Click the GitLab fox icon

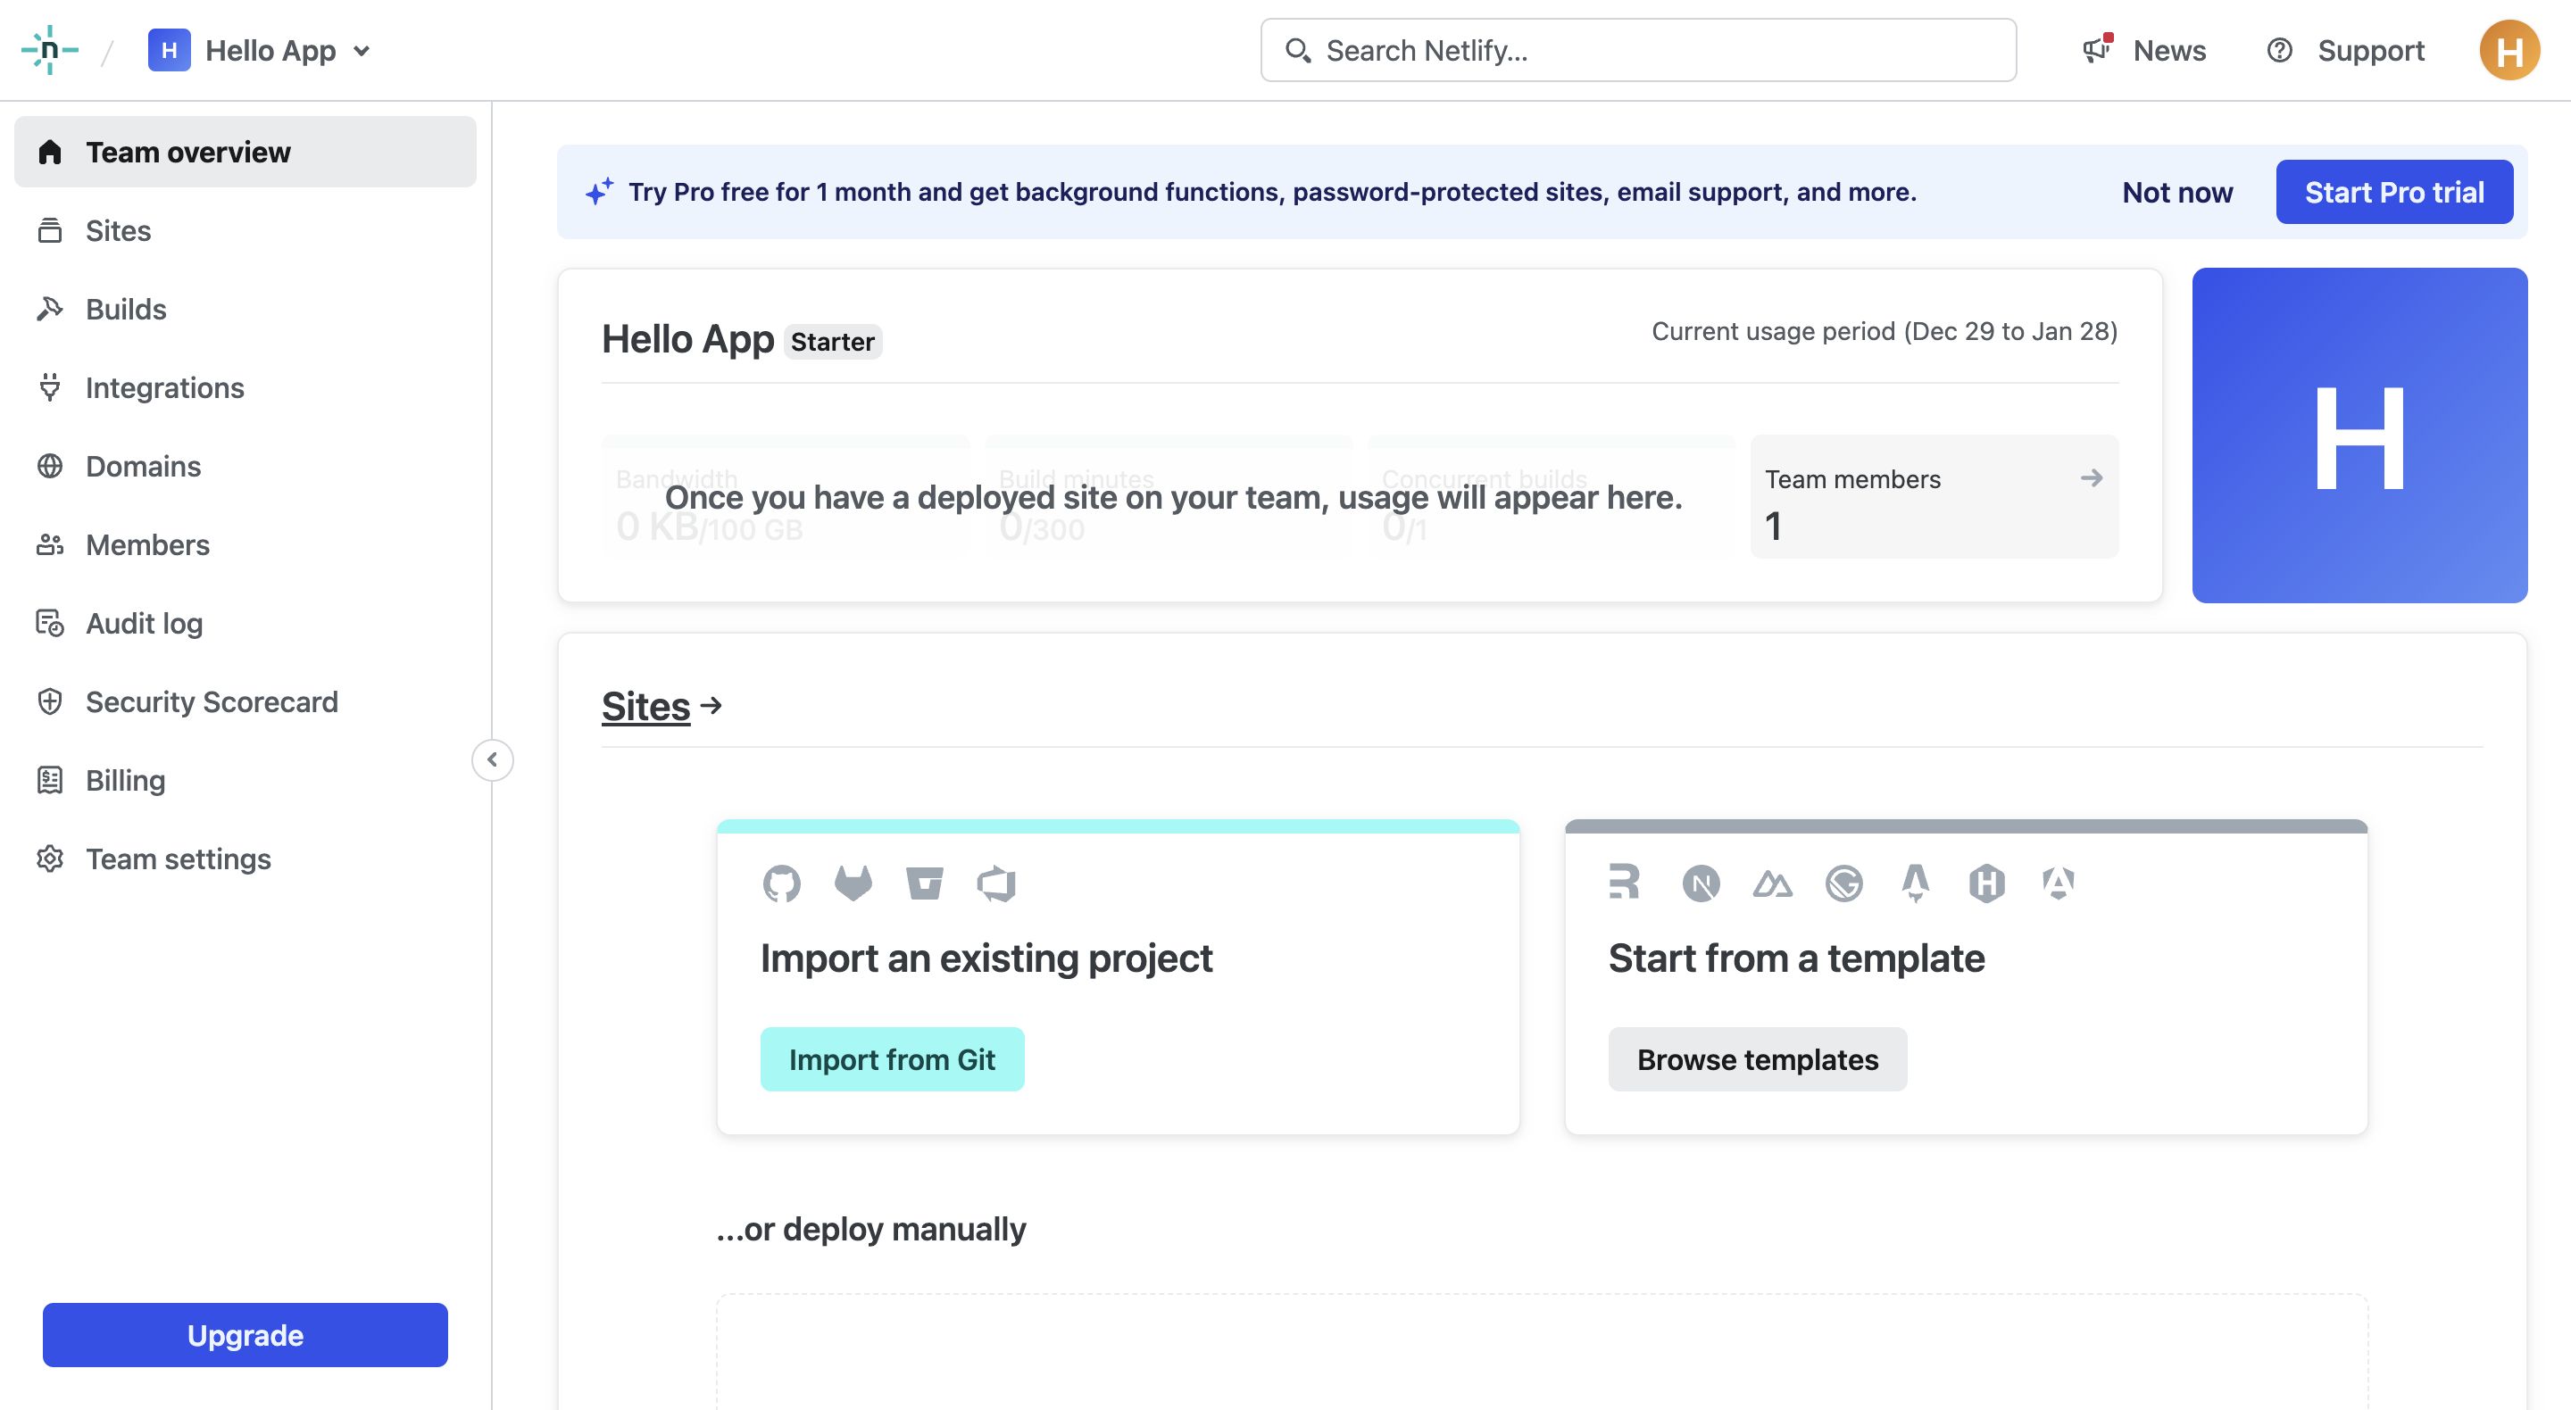(x=853, y=883)
